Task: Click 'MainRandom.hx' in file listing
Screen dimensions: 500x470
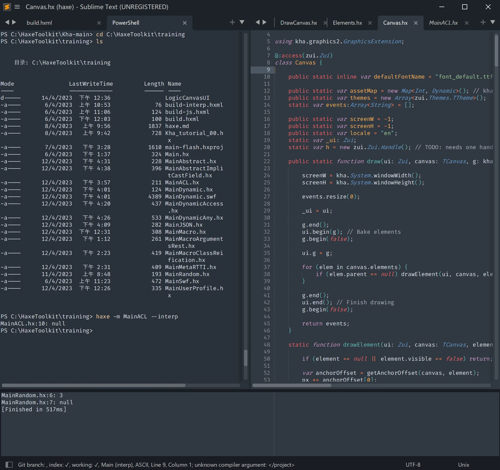Action: (x=187, y=274)
